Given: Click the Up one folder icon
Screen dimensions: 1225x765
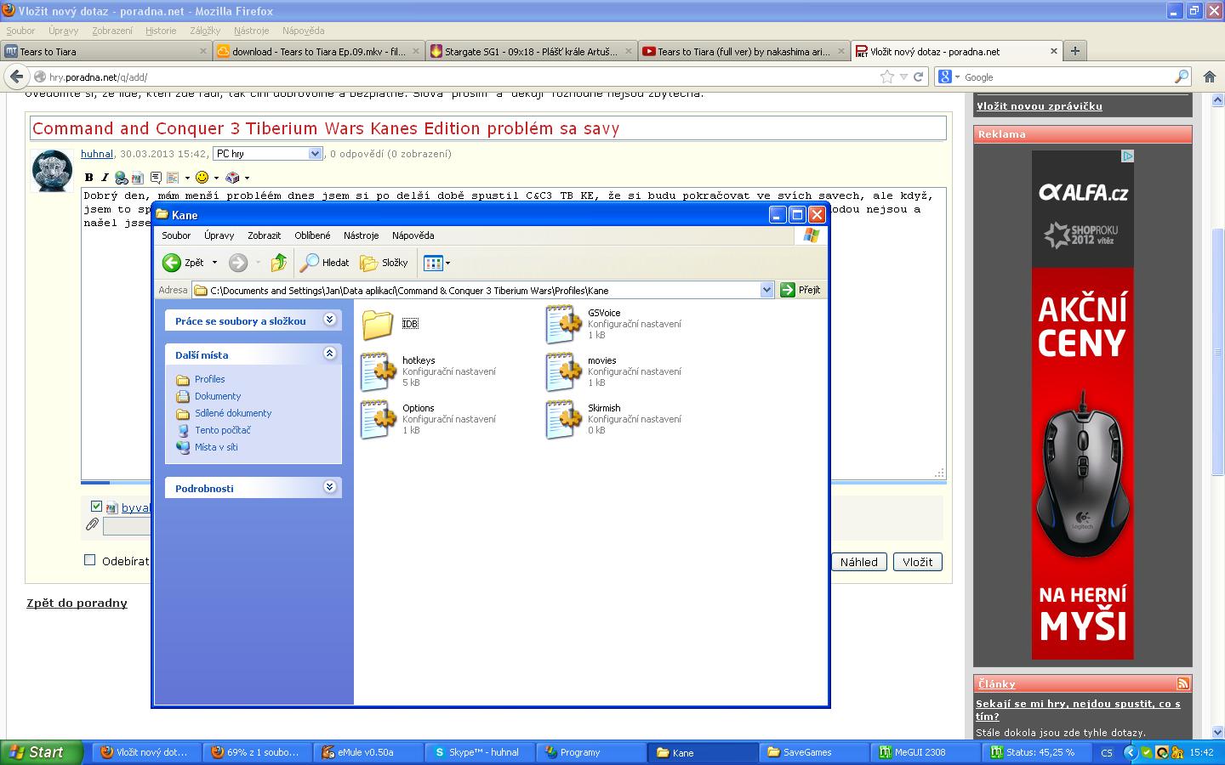Looking at the screenshot, I should click(278, 263).
